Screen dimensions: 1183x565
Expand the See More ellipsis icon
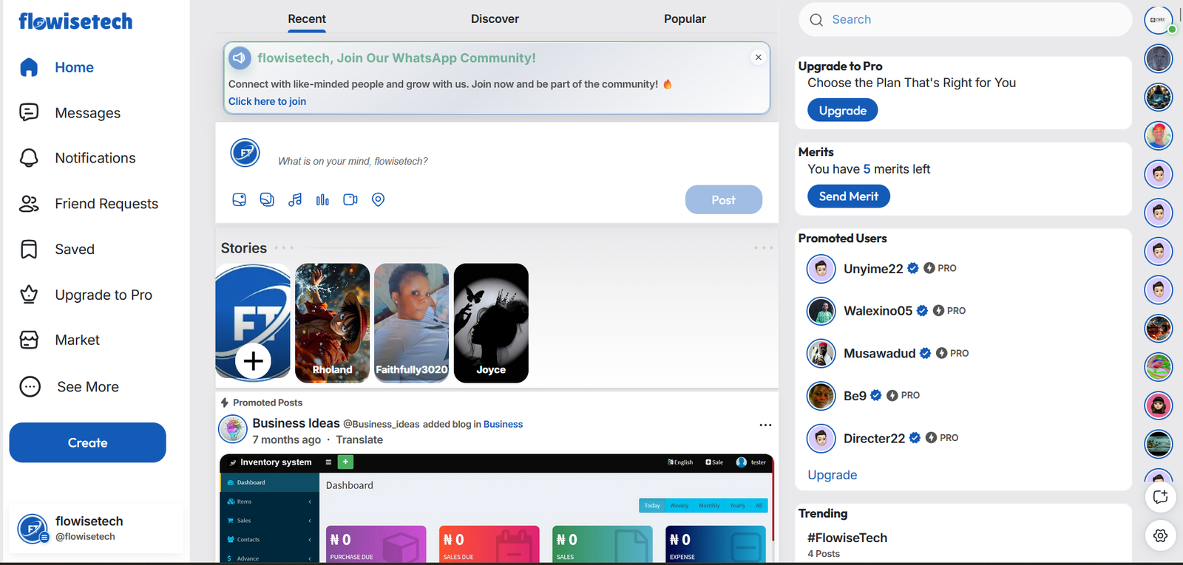click(30, 386)
